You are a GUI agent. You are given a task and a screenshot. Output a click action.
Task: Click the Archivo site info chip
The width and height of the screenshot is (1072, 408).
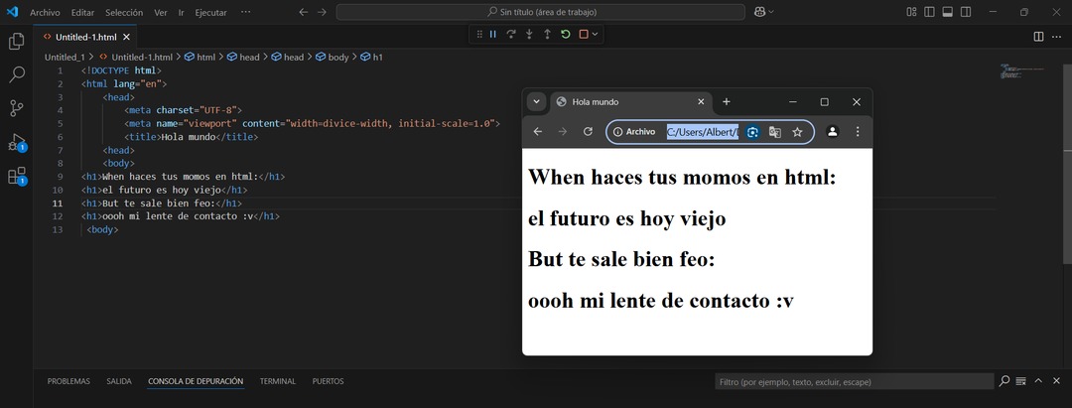(633, 132)
